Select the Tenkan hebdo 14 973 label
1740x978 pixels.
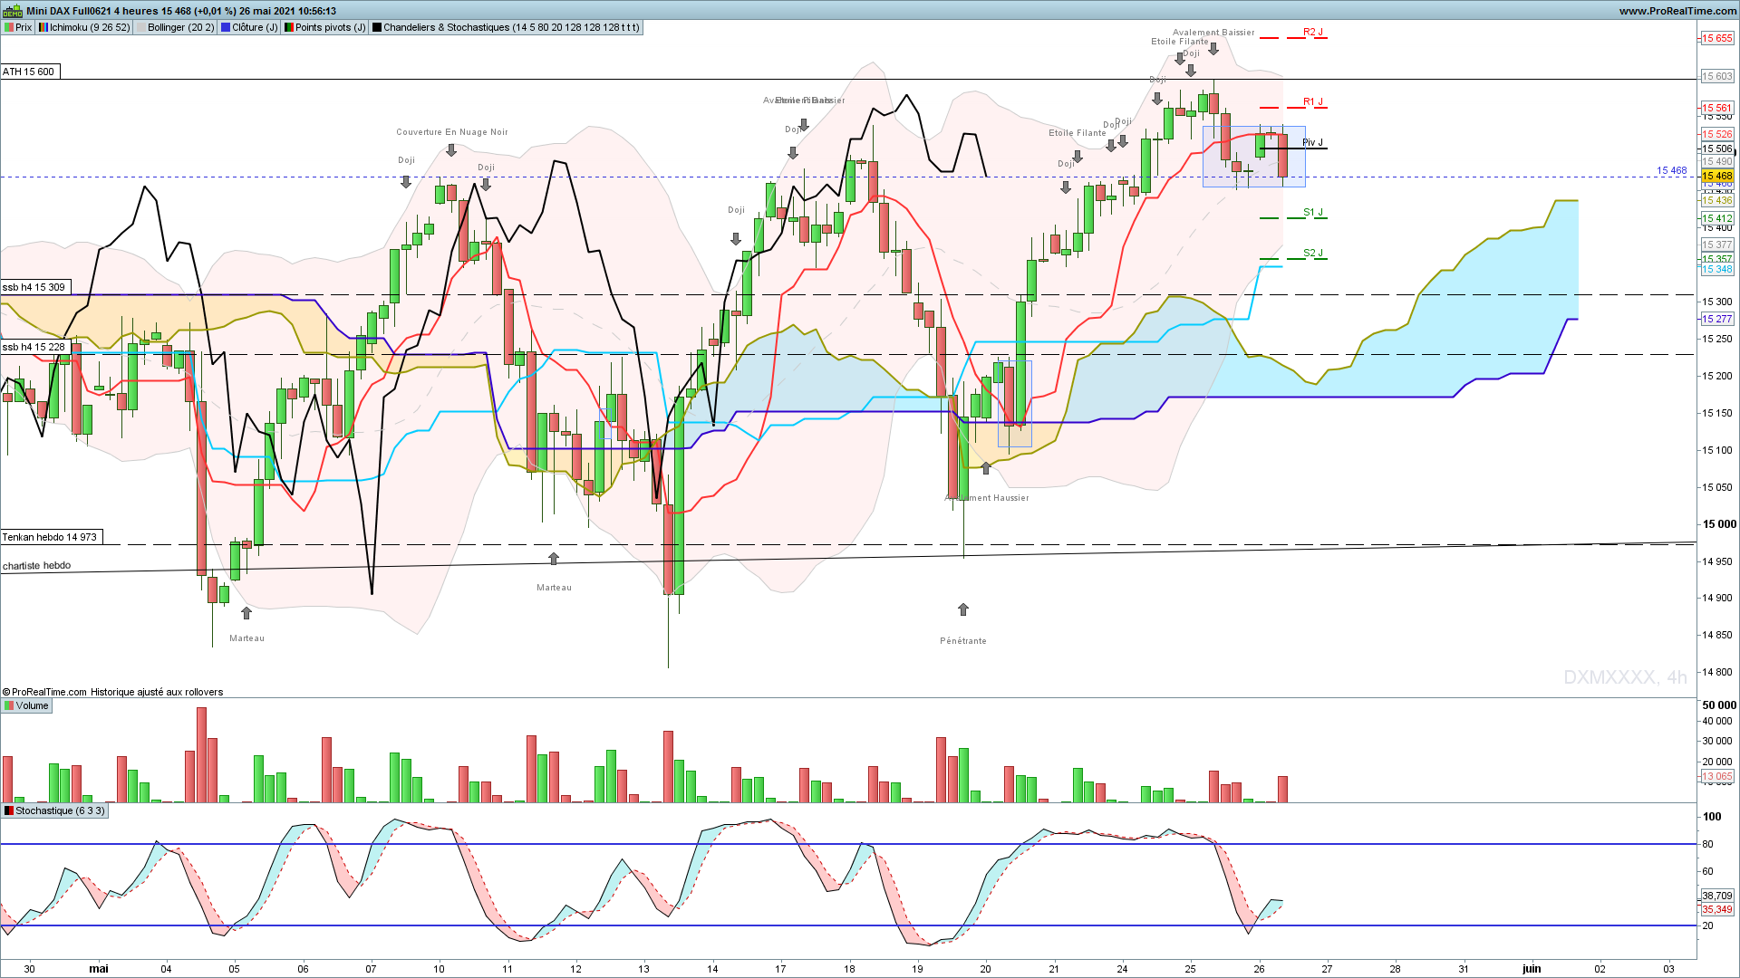51,537
